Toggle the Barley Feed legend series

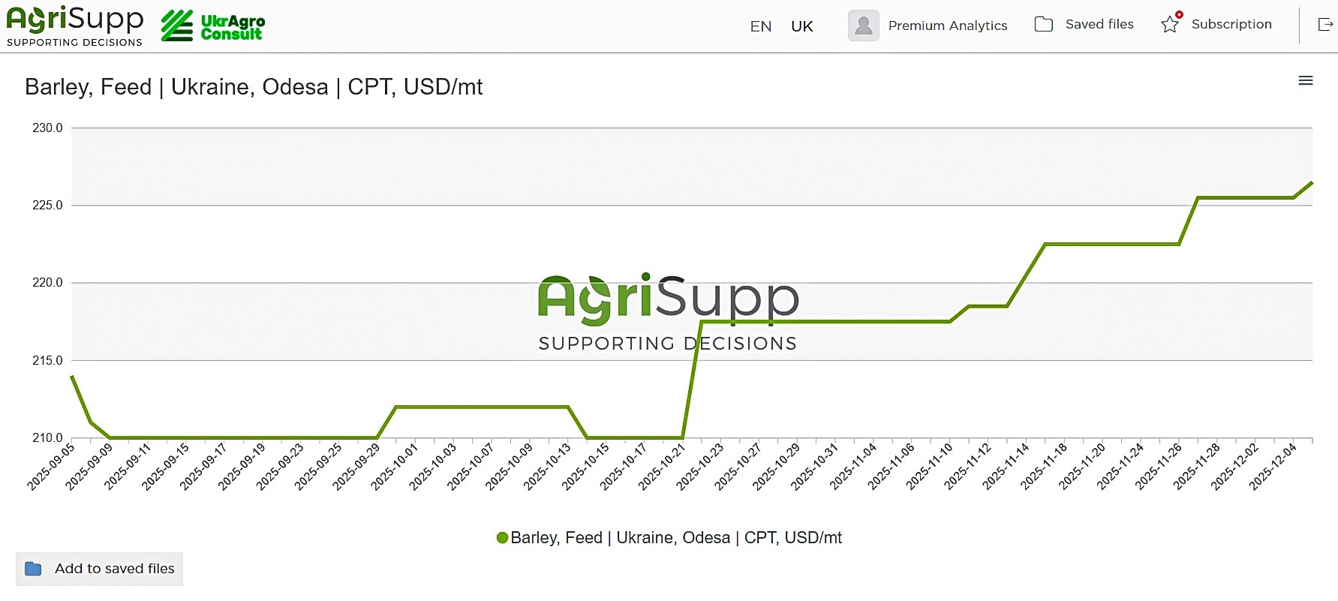pyautogui.click(x=675, y=538)
